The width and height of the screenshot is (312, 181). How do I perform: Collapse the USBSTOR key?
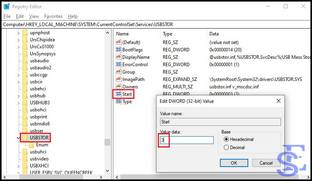point(18,138)
